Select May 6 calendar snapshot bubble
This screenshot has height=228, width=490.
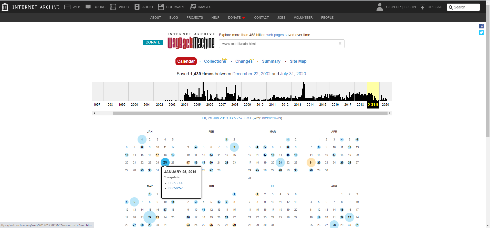(134, 202)
